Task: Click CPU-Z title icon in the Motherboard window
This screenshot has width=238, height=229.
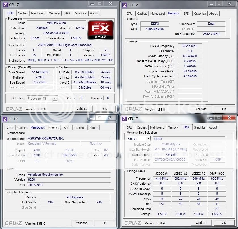Action: point(5,119)
